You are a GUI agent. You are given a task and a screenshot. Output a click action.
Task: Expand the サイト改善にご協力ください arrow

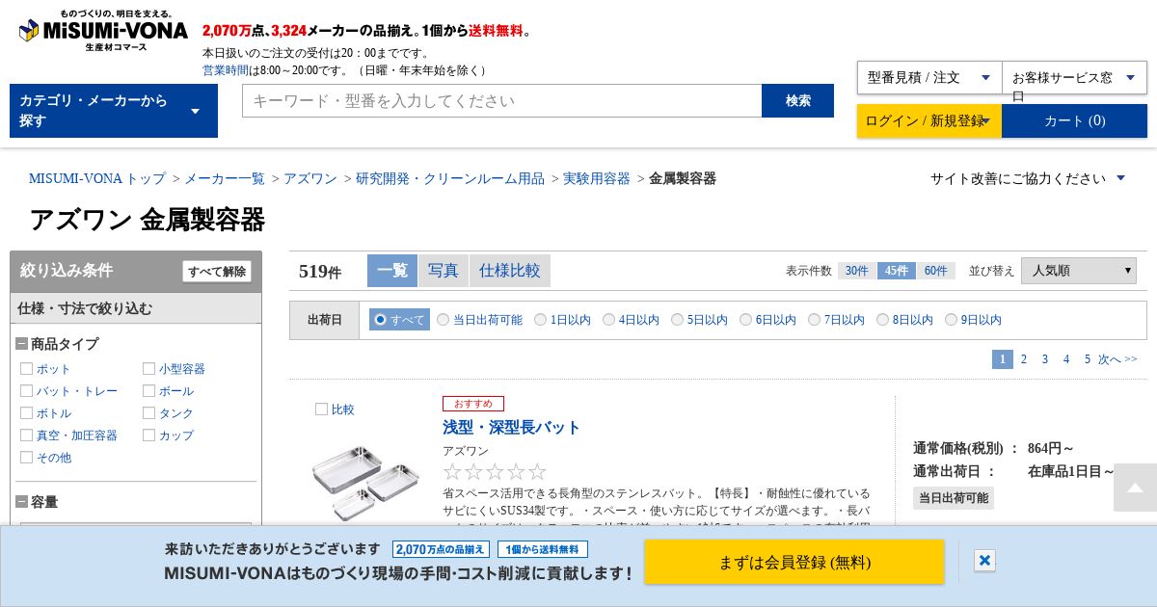point(1120,178)
